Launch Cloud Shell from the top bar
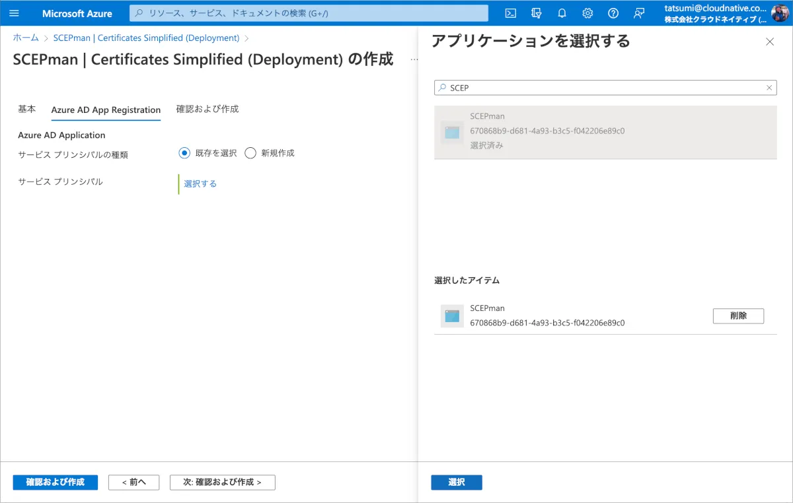The height and width of the screenshot is (503, 793). pos(510,13)
